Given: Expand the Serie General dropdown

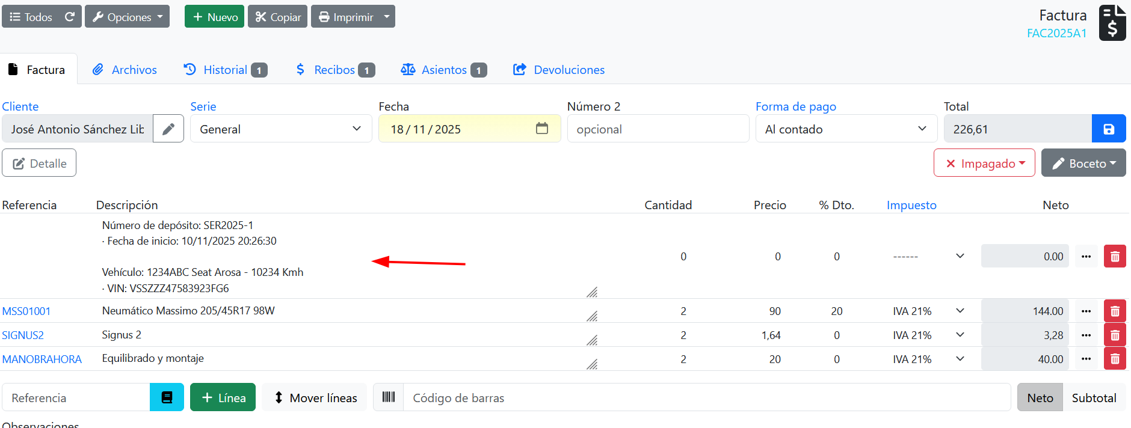Looking at the screenshot, I should point(281,129).
